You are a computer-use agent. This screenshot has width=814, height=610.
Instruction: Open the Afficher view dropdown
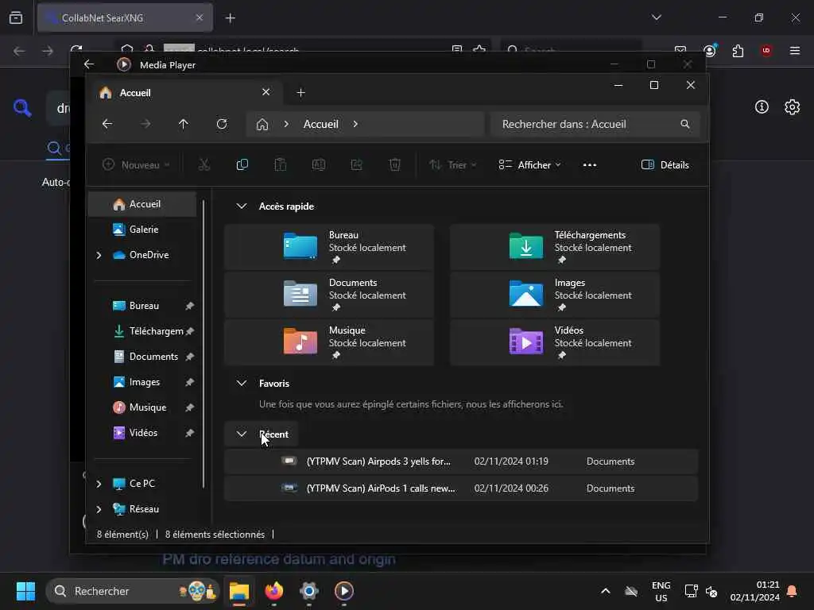(x=530, y=165)
